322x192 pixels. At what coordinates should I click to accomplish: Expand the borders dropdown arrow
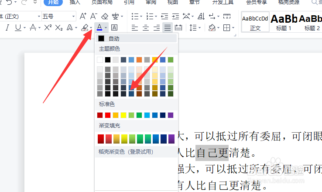point(233,28)
